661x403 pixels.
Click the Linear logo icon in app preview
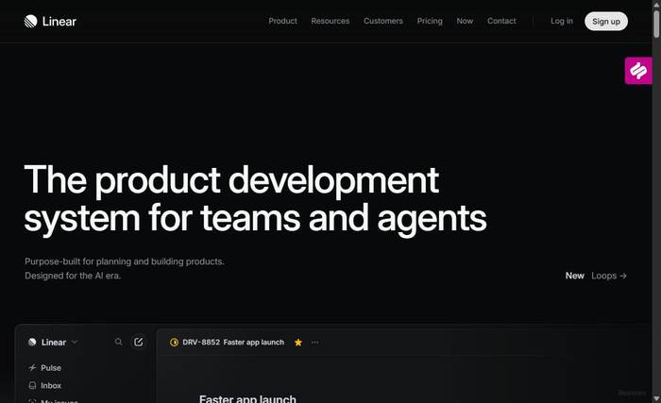tap(32, 343)
